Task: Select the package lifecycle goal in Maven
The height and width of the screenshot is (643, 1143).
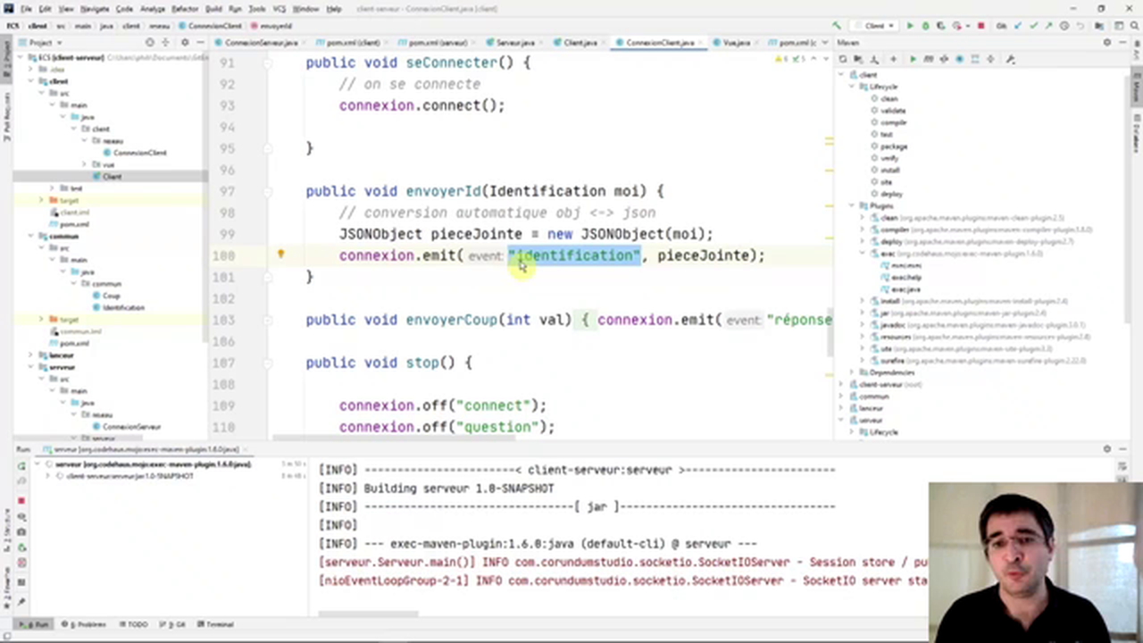Action: pos(893,146)
